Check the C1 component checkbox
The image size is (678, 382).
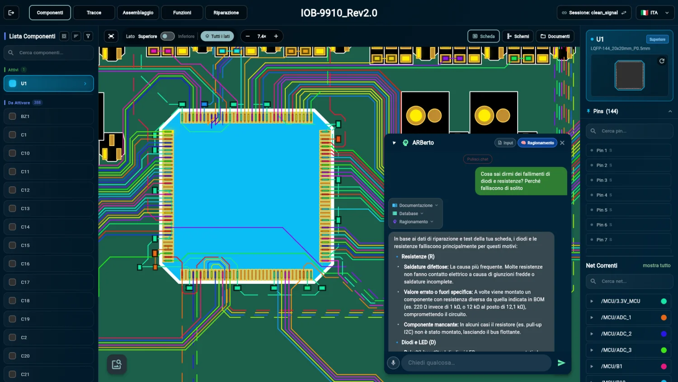13,135
